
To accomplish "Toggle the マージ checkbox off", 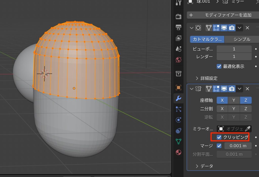I will tap(219, 146).
